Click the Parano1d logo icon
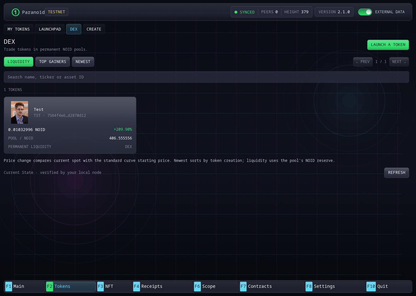Viewport: 416px width, 296px height. coord(15,12)
